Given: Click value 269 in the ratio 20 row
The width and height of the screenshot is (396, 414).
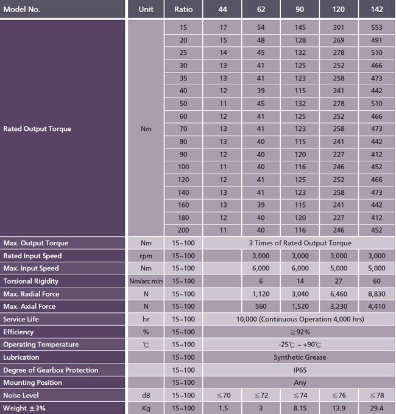Looking at the screenshot, I should click(338, 40).
